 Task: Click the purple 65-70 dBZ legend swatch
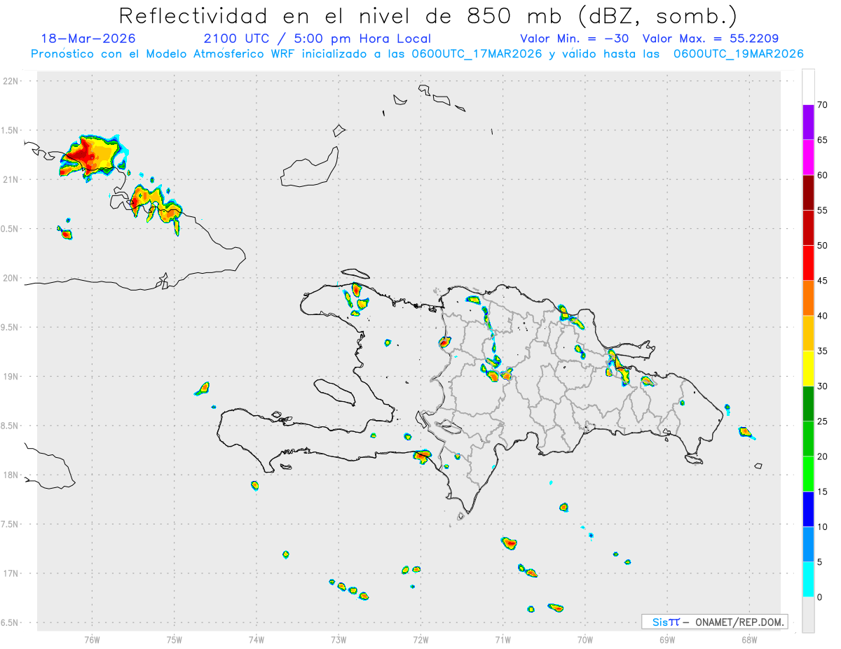(808, 123)
